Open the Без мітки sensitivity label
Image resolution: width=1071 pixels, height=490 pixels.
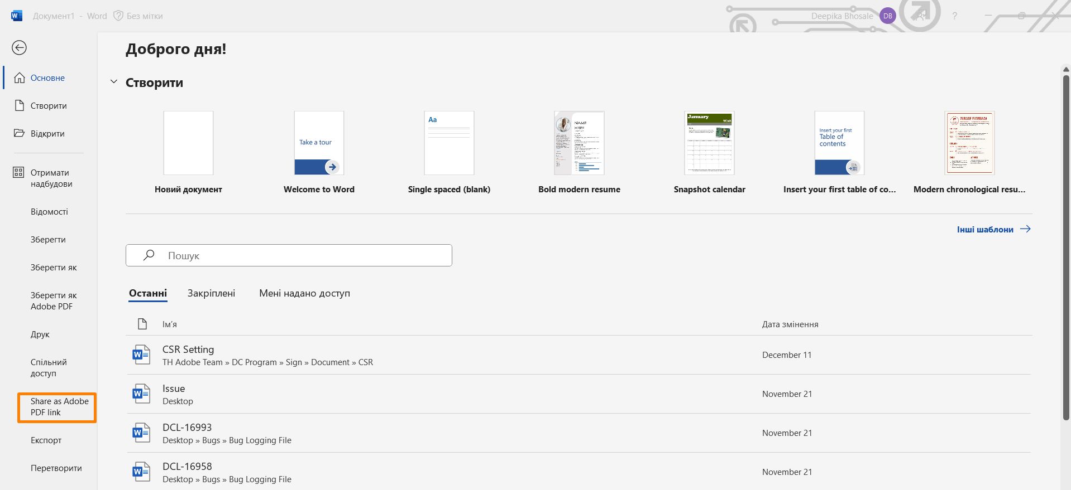(x=138, y=16)
